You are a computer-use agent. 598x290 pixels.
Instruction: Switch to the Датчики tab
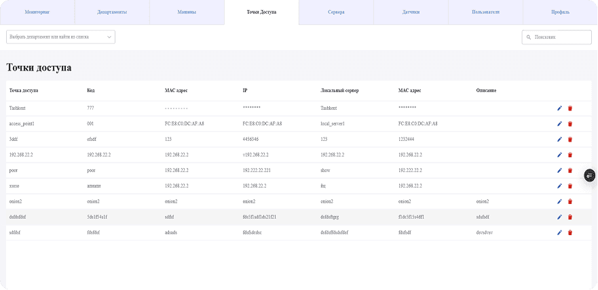(x=411, y=12)
